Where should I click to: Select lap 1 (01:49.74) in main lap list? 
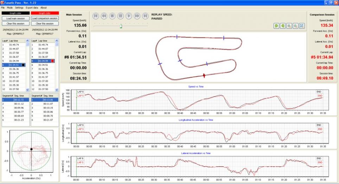pos(14,45)
